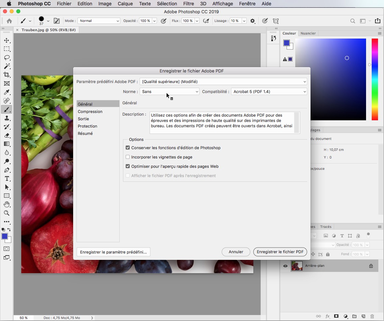Select the Pen tool
384x321 pixels.
[x=7, y=170]
